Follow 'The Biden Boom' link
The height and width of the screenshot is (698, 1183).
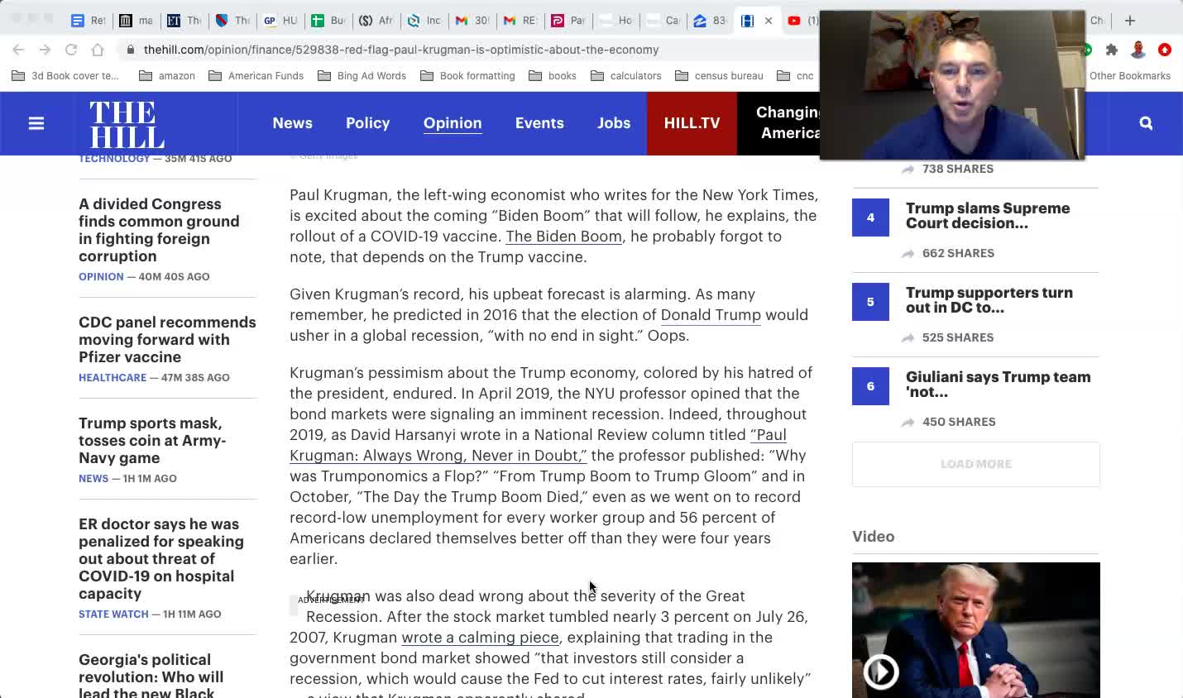point(563,237)
